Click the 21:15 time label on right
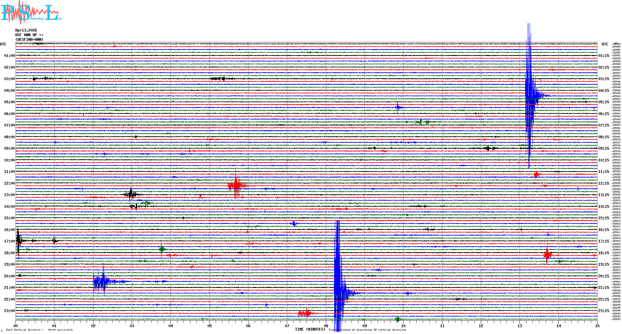Screen dimensions: 622x334 (603, 288)
